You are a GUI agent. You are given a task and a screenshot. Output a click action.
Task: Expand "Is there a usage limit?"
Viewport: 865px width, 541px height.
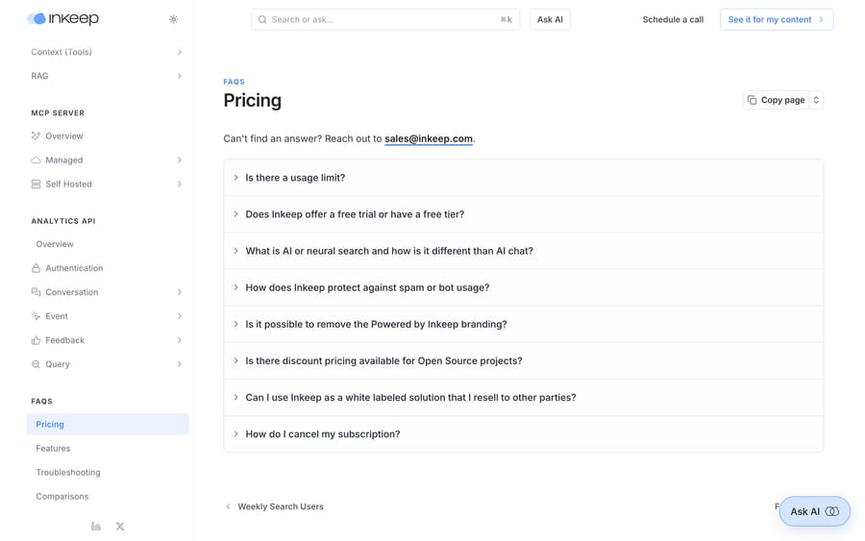(x=524, y=178)
